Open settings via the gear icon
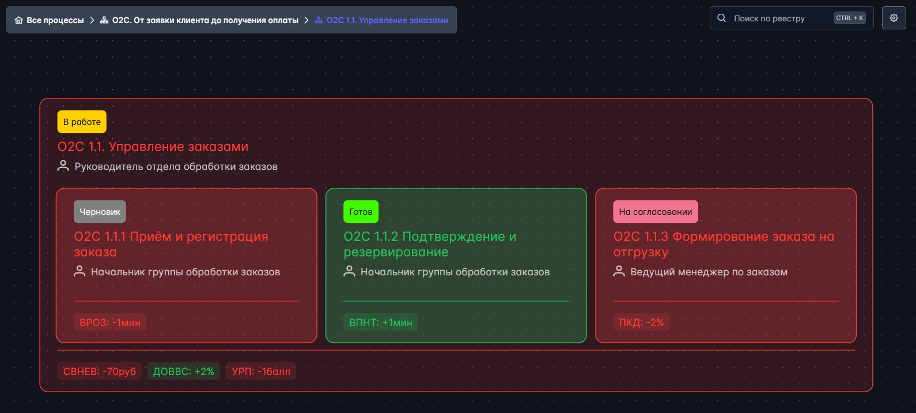Screen dimensions: 916x413 894,18
